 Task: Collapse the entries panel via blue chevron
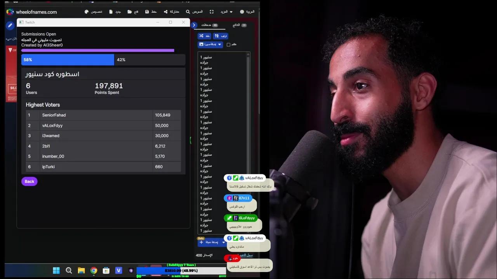[194, 25]
